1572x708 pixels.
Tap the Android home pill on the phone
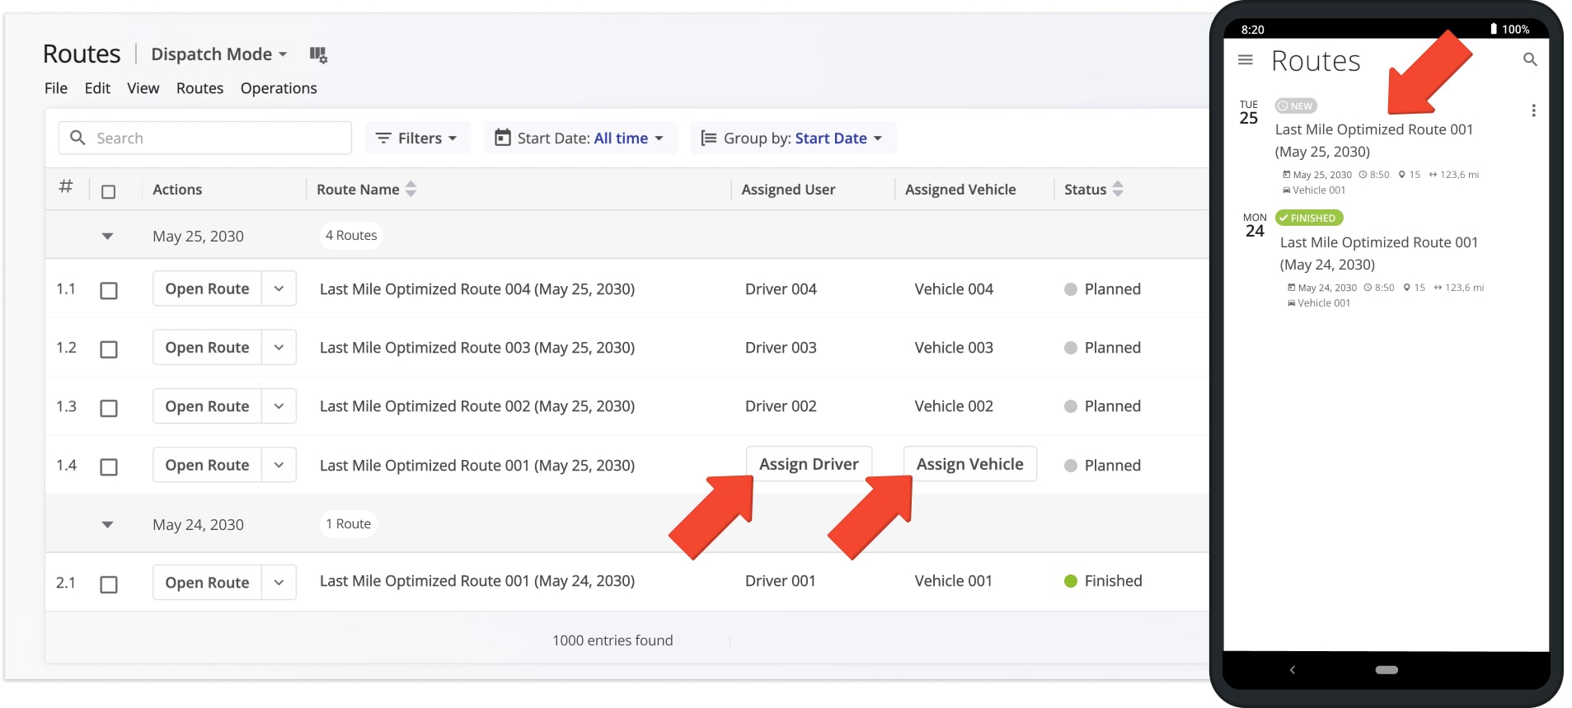[x=1387, y=670]
